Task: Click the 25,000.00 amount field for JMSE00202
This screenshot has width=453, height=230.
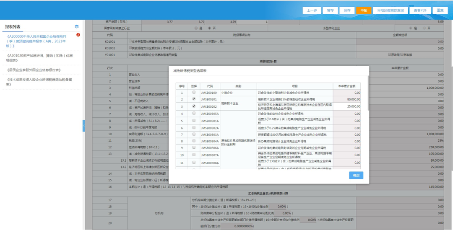Action: tap(347, 106)
